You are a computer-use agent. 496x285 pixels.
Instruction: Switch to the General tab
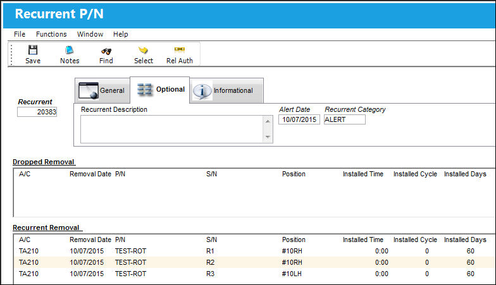pyautogui.click(x=102, y=91)
